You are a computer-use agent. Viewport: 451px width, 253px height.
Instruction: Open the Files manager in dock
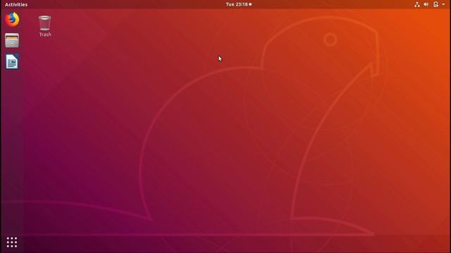[12, 40]
